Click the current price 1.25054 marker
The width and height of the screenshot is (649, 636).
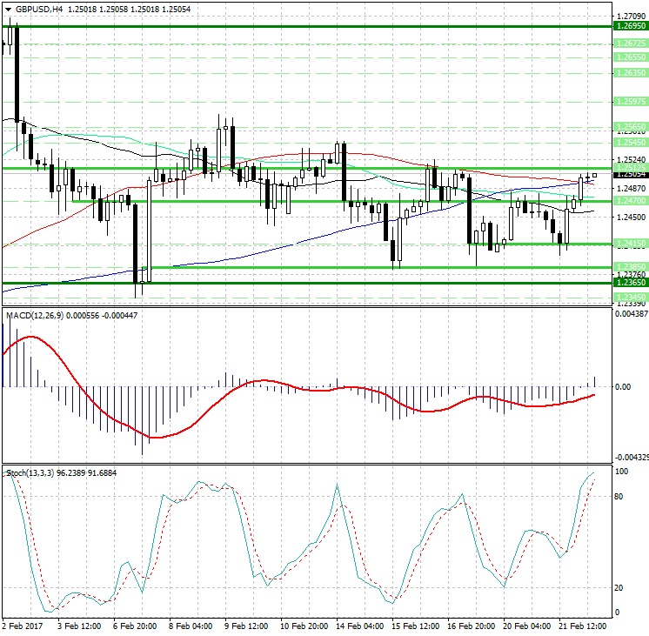[631, 174]
